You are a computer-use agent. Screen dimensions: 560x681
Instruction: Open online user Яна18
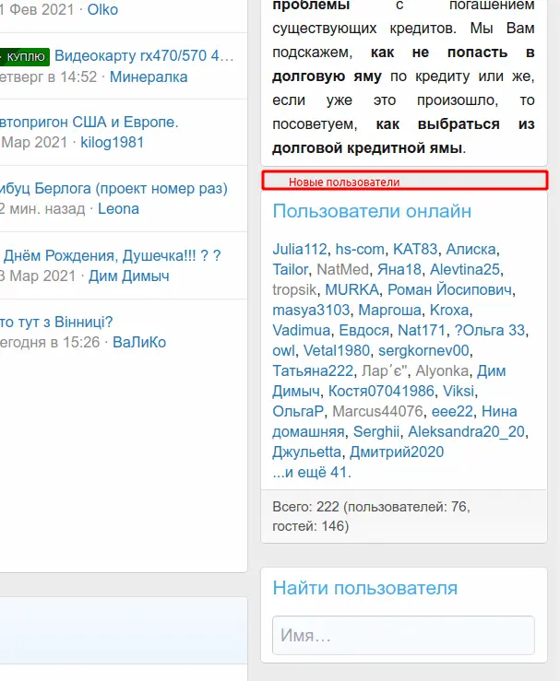(x=399, y=270)
